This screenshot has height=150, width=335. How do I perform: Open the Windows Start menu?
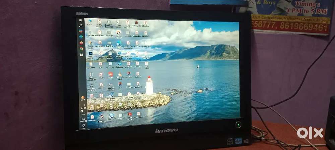80,20
